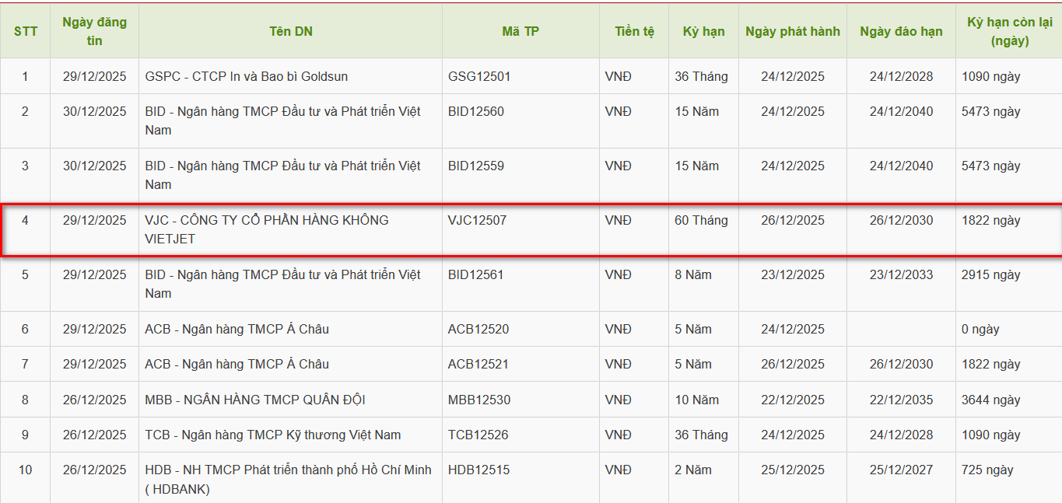Select bond code BID12560
This screenshot has width=1062, height=503.
[x=476, y=111]
